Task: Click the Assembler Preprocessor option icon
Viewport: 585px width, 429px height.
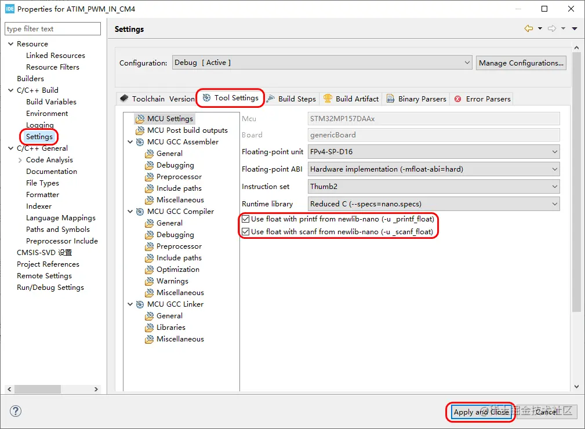Action: coord(149,176)
